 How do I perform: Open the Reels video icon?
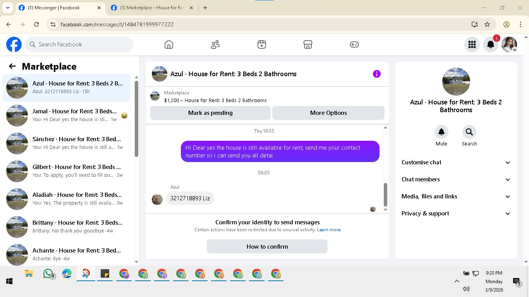point(262,44)
